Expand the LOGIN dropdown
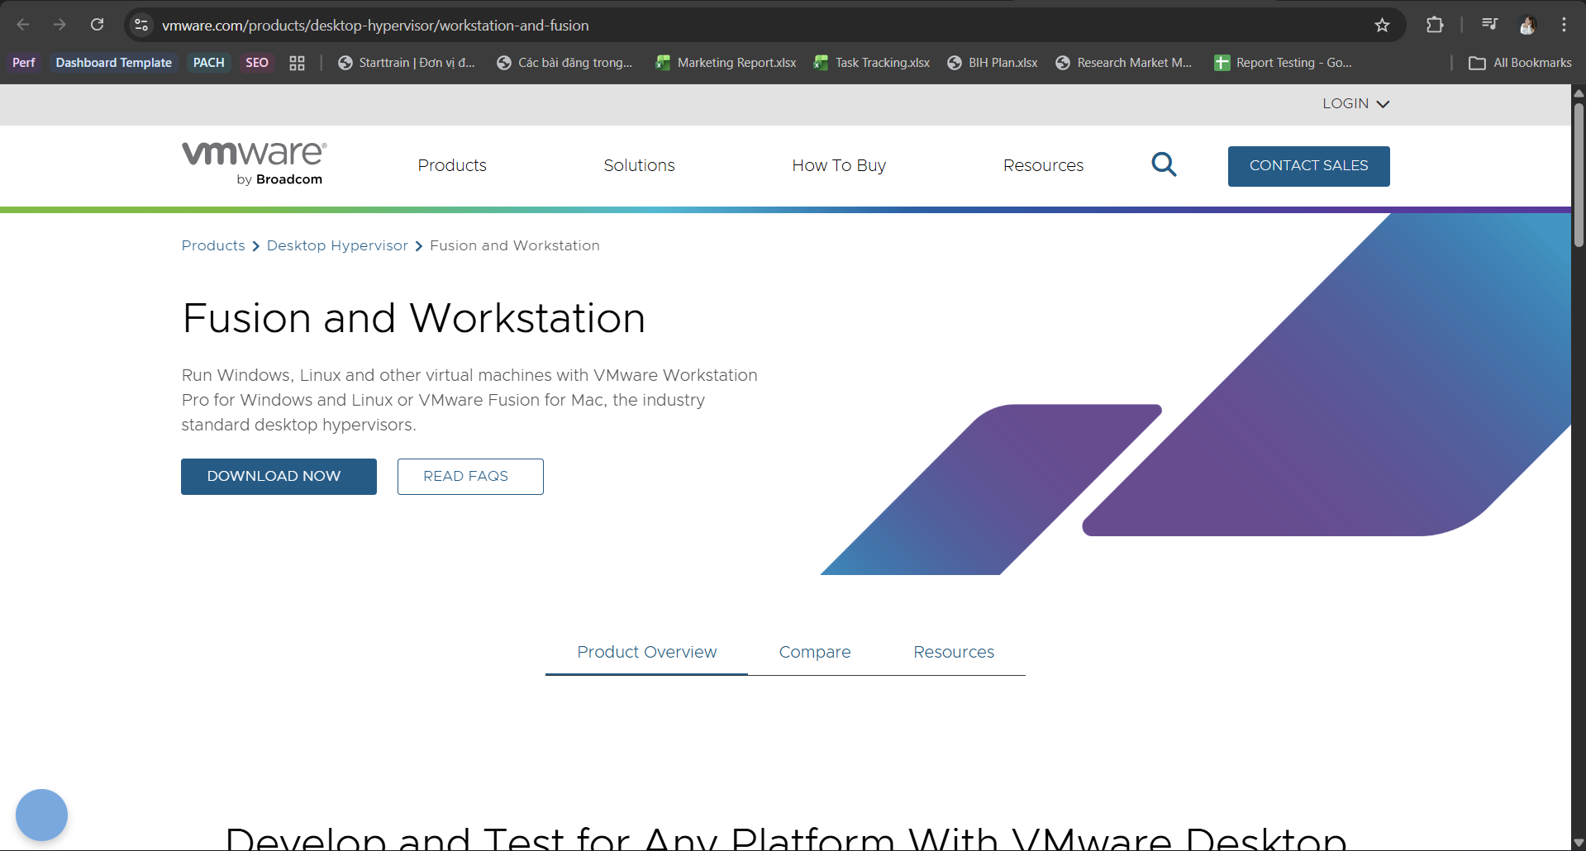Image resolution: width=1586 pixels, height=851 pixels. (1355, 104)
